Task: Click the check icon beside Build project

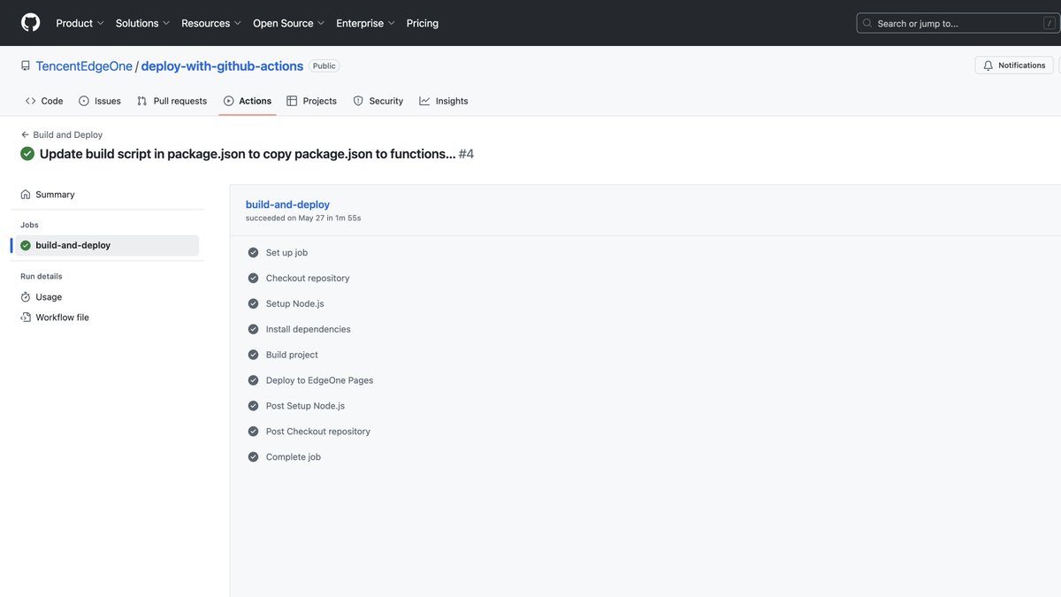Action: (253, 355)
